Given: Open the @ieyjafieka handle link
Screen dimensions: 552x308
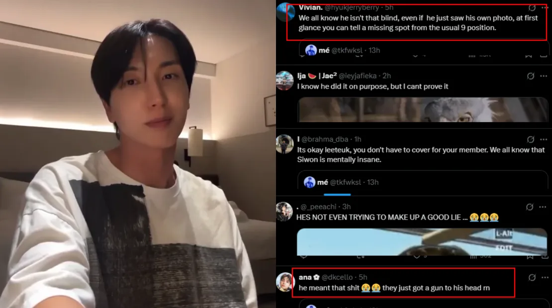Looking at the screenshot, I should (358, 76).
